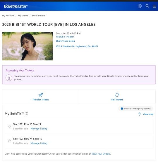Click the paper plane Transfer Tickets icon

(41, 95)
